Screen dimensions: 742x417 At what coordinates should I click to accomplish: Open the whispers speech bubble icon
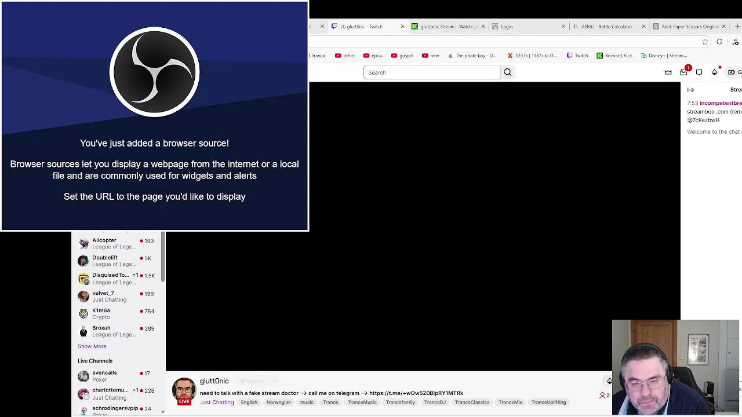tap(699, 72)
